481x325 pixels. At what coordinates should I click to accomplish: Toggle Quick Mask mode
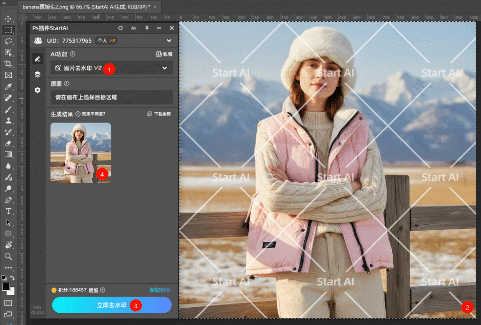click(x=8, y=303)
